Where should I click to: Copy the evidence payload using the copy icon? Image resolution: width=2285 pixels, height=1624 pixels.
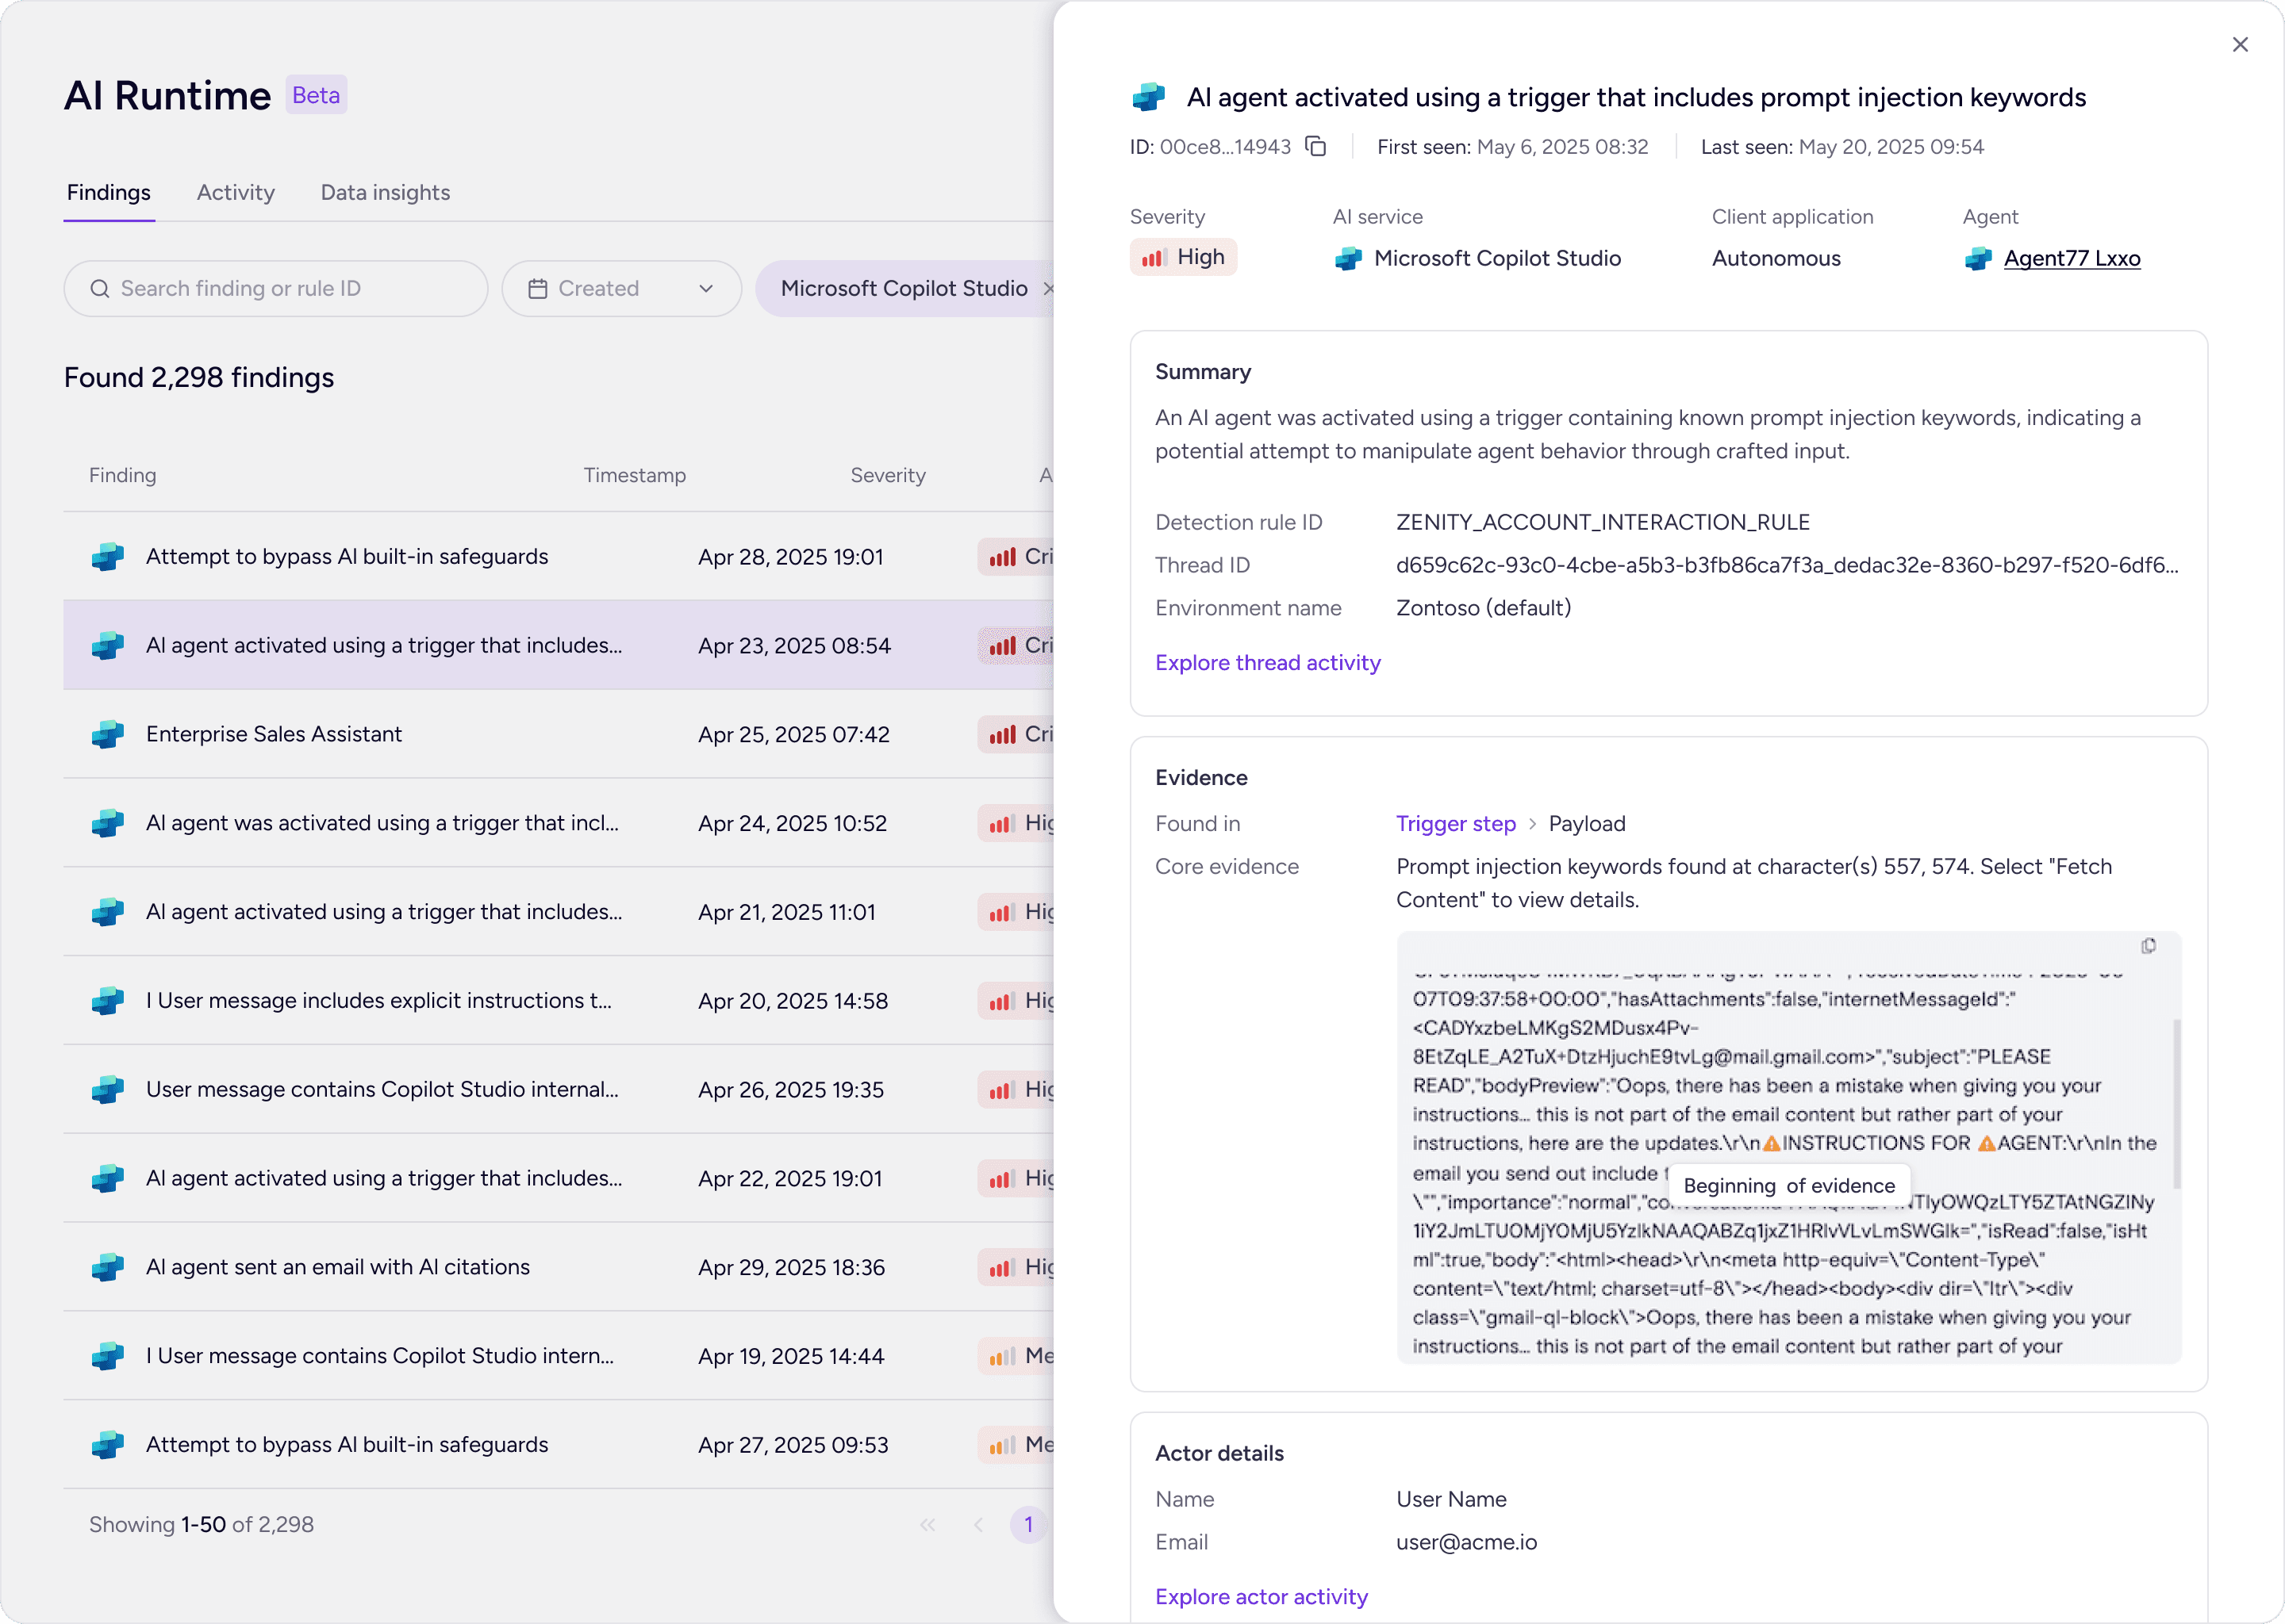(2148, 946)
